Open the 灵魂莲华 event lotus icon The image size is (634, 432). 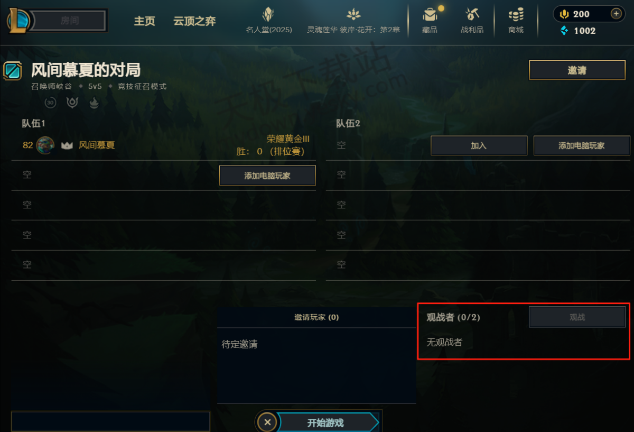[x=353, y=14]
